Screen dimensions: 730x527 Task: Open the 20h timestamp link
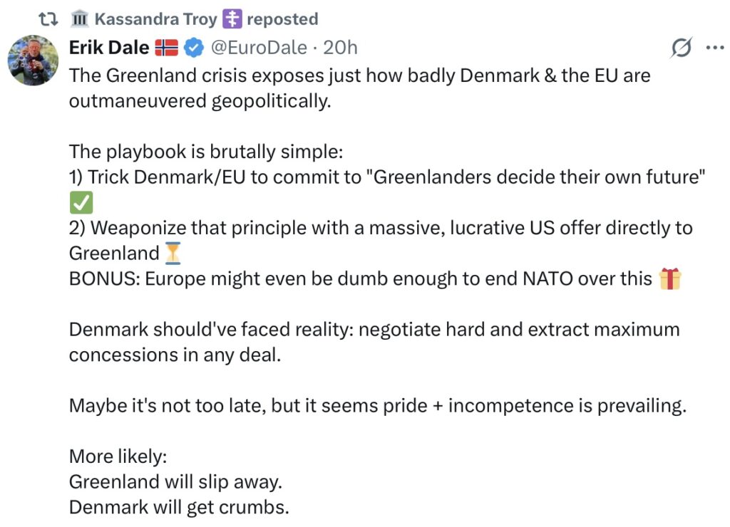[340, 48]
